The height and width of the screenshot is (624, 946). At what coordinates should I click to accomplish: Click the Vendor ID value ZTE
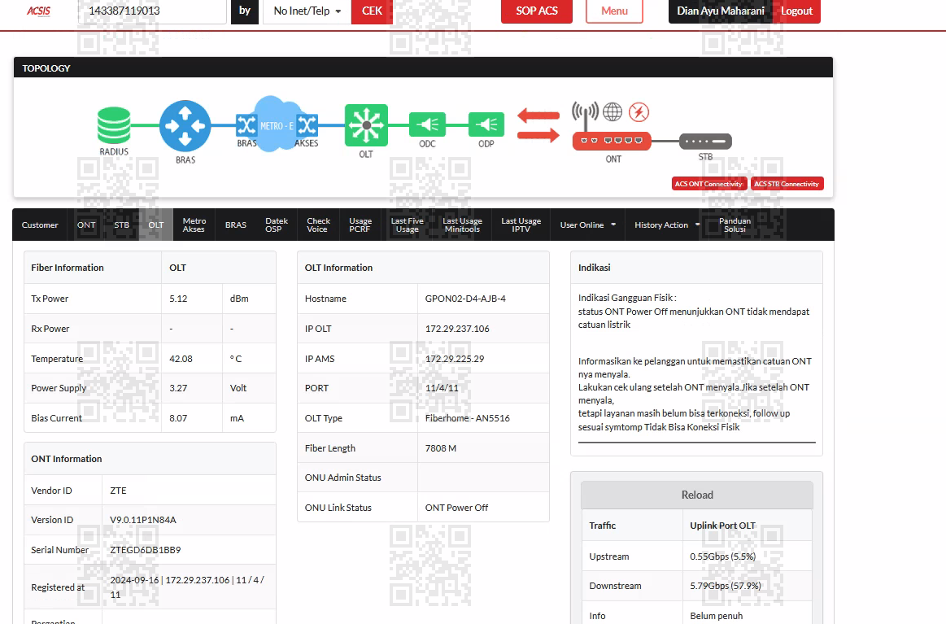tap(118, 491)
